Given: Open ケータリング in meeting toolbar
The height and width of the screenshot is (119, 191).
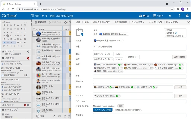Looking at the screenshot, I should tap(156, 22).
